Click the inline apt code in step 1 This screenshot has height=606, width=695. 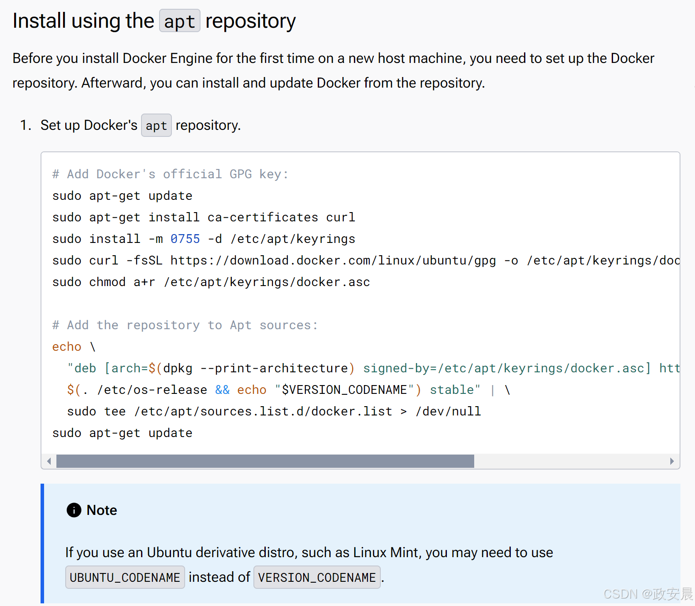click(156, 125)
